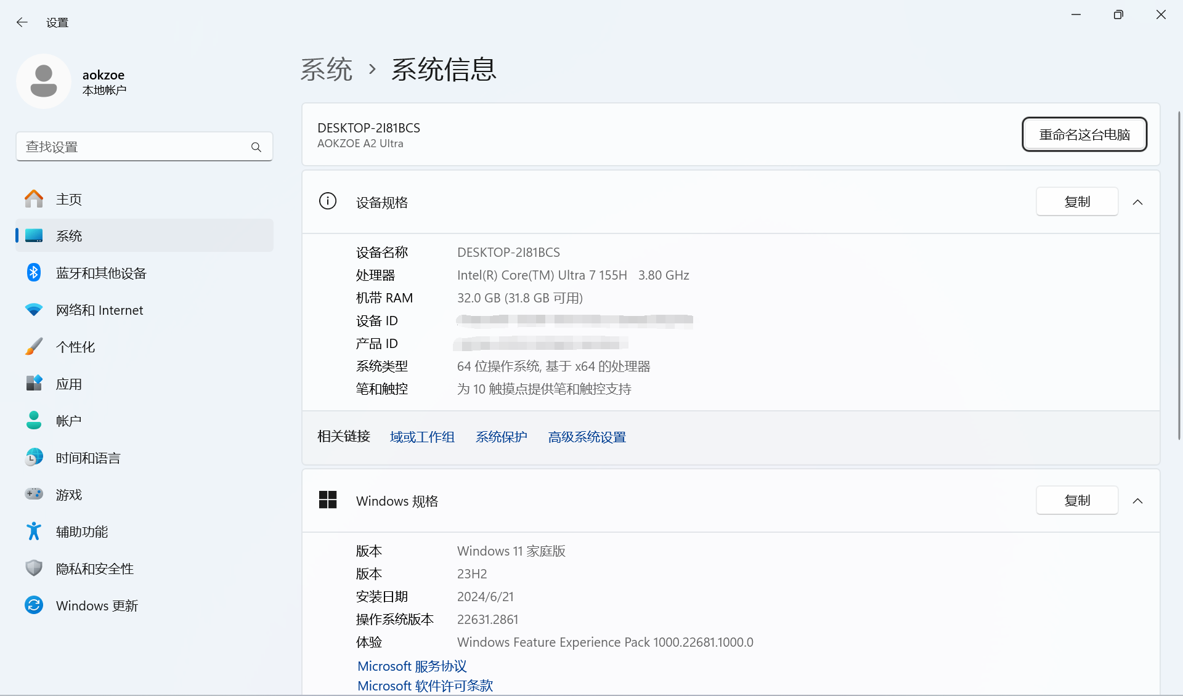
Task: Open the 主页 settings page
Action: click(144, 199)
